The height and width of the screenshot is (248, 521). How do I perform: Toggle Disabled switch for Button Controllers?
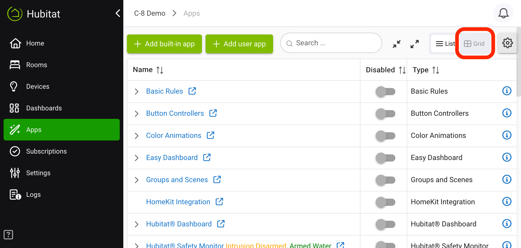(385, 114)
